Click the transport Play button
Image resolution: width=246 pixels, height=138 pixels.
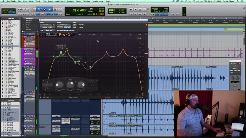tap(140, 10)
